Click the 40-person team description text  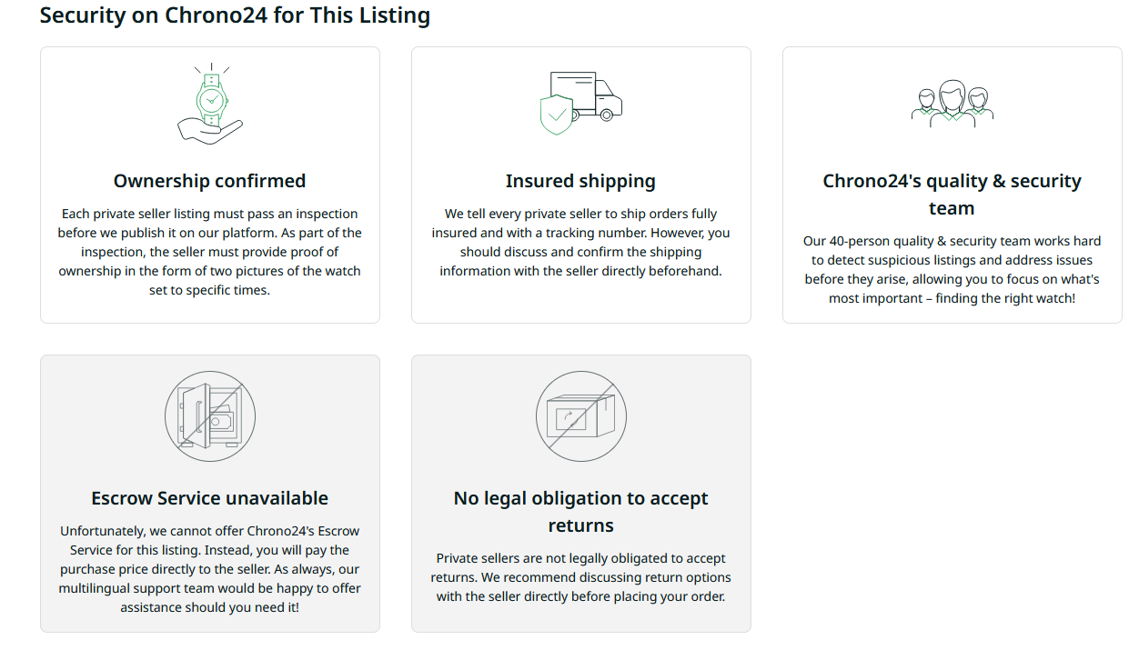952,269
